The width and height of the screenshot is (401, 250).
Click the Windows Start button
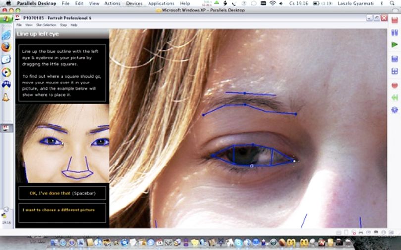6,19
